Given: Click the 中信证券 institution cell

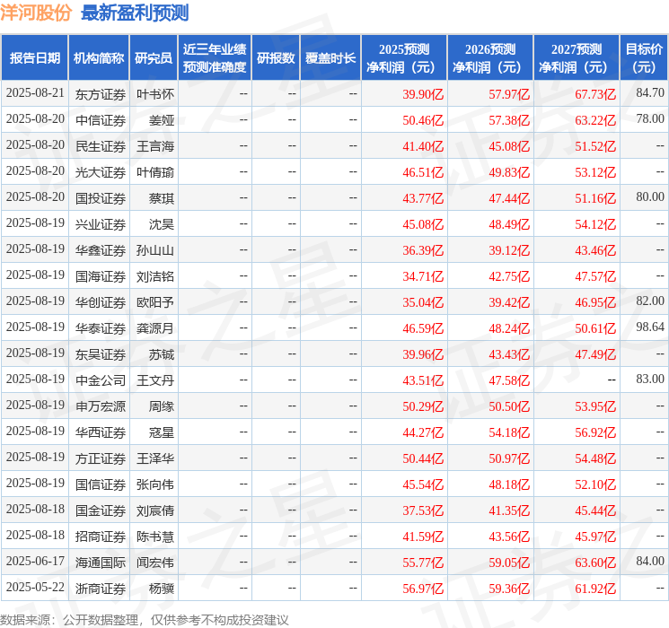Looking at the screenshot, I should click(x=101, y=120).
